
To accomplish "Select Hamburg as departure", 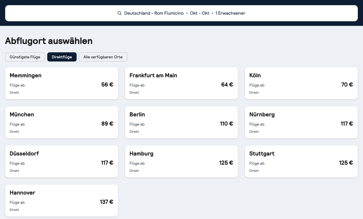I will coord(181,162).
